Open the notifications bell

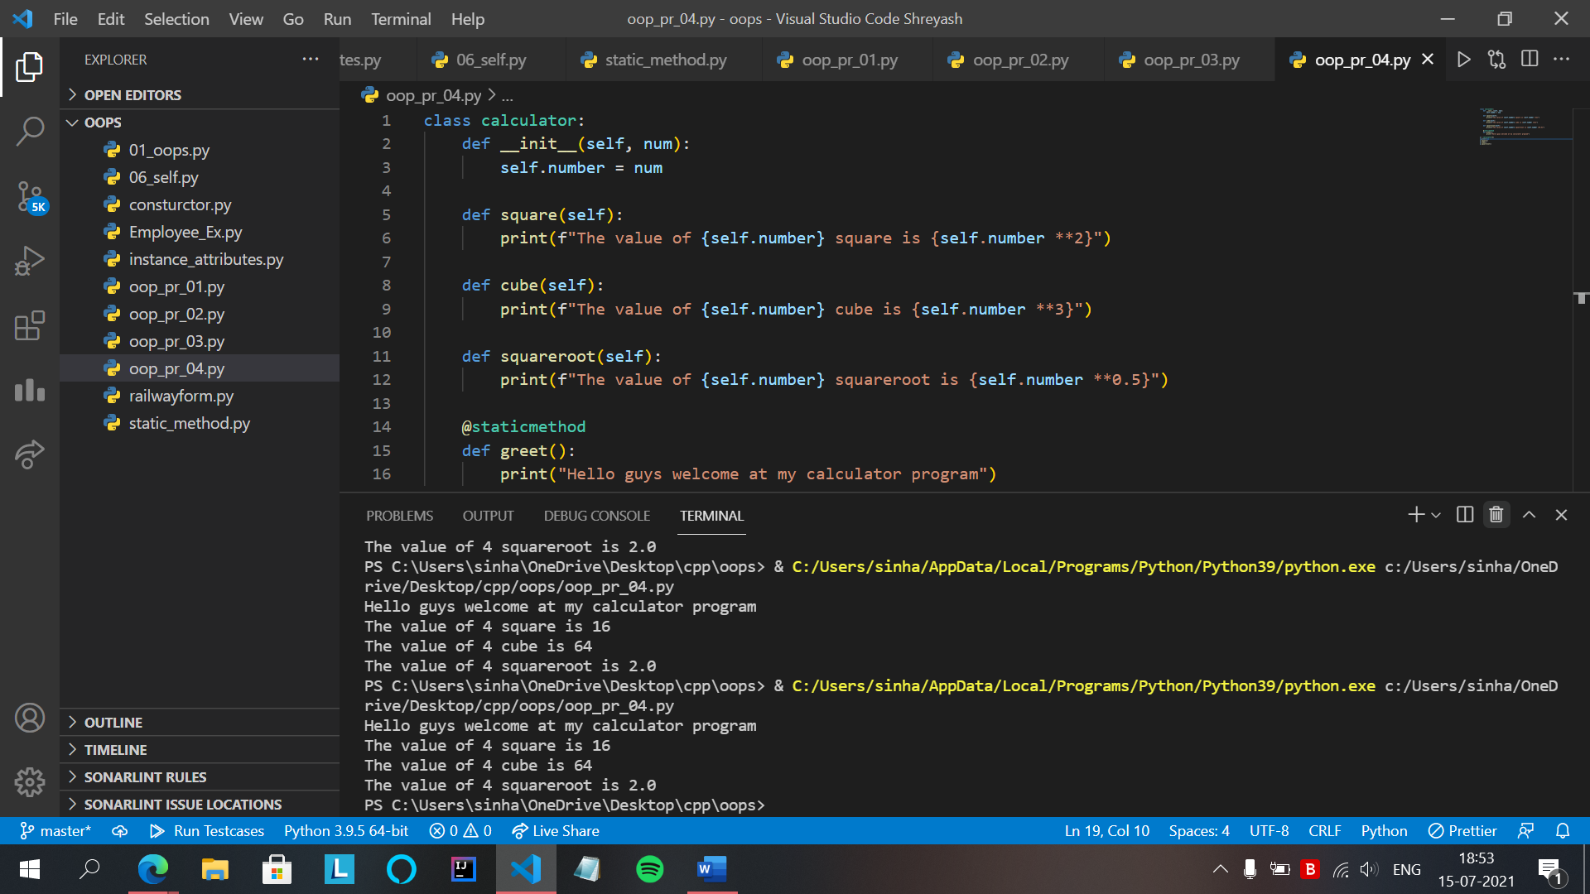pyautogui.click(x=1564, y=830)
